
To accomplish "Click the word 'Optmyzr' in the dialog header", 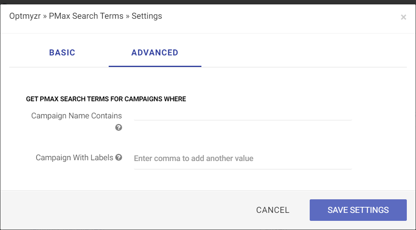I will coord(25,16).
